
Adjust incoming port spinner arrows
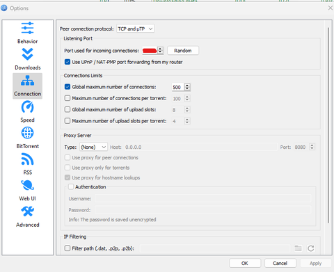click(160, 50)
